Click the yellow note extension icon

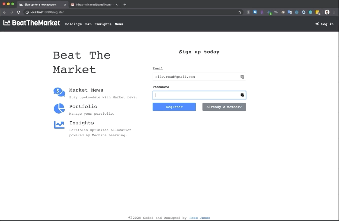pos(318,12)
